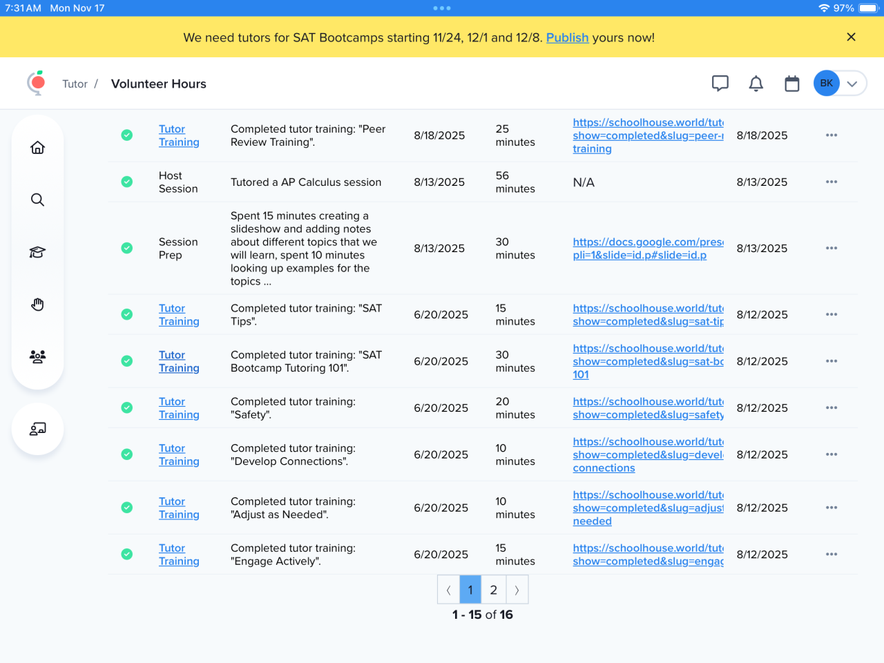Screen dimensions: 884x663
Task: Open the sat-tips proof URL
Action: (x=648, y=315)
